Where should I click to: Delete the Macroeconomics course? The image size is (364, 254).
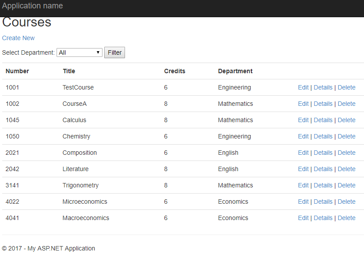pos(346,218)
